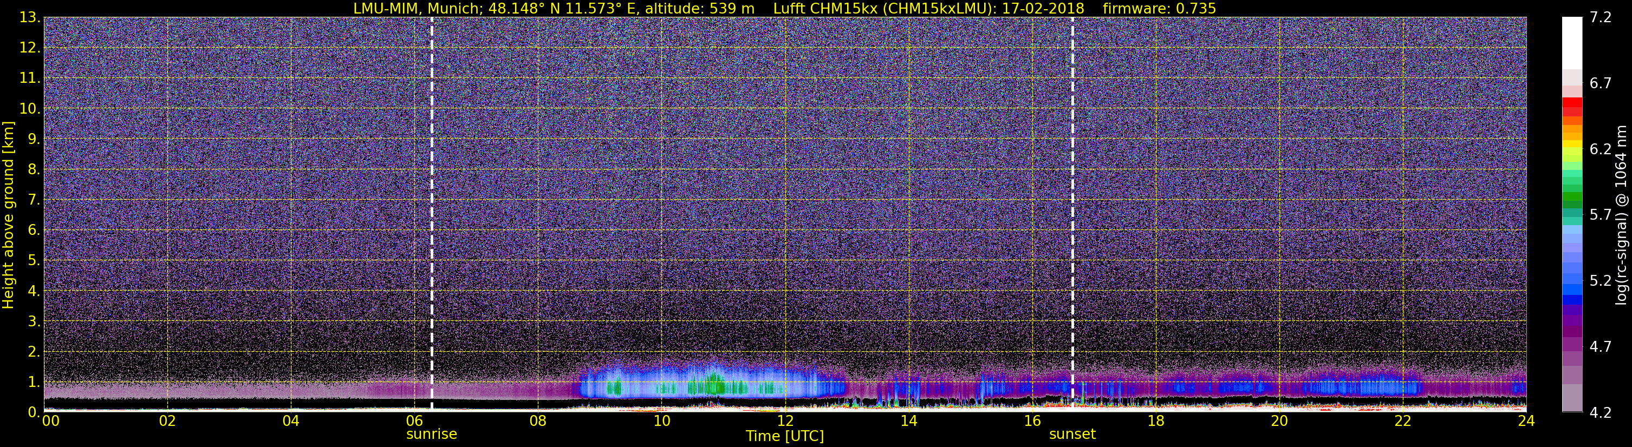This screenshot has width=1632, height=447.
Task: Click the 'log(rc-signal) @ 1064 nm' colorbar label
Action: (x=1622, y=215)
